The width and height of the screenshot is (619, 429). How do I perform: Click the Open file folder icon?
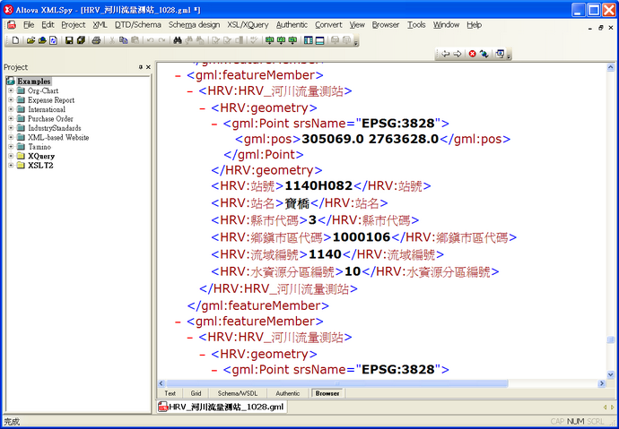[30, 40]
